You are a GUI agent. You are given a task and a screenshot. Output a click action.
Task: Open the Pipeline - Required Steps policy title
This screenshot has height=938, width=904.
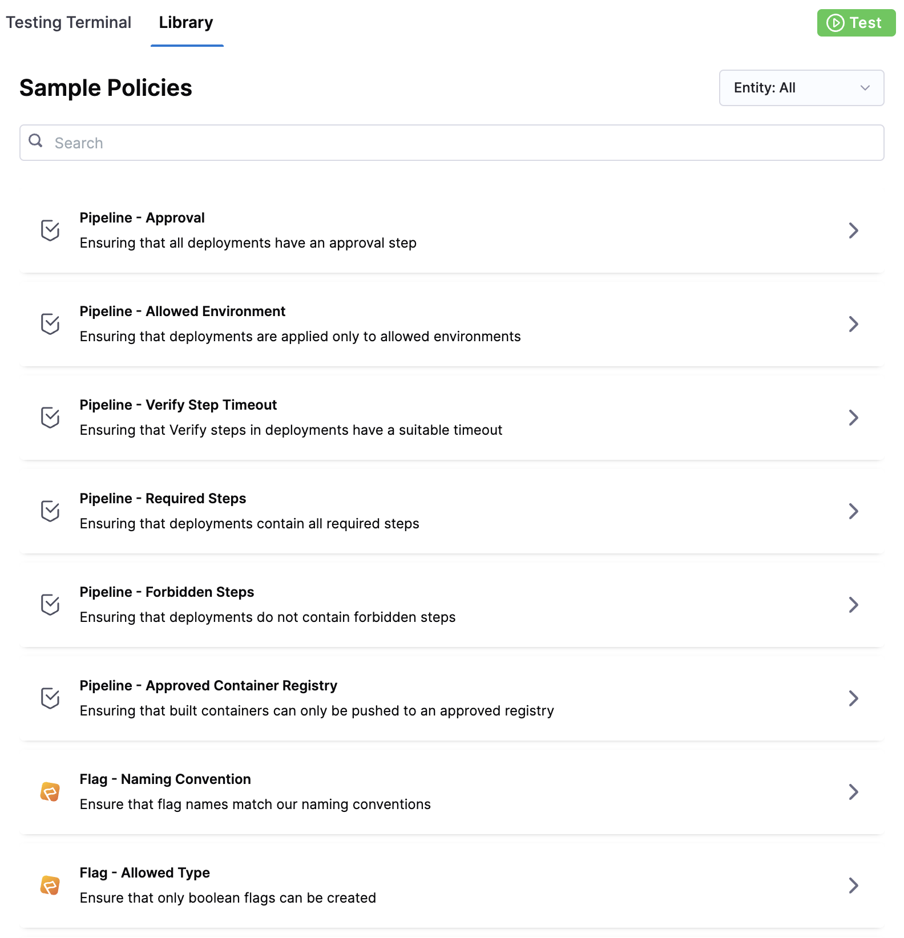pyautogui.click(x=163, y=499)
